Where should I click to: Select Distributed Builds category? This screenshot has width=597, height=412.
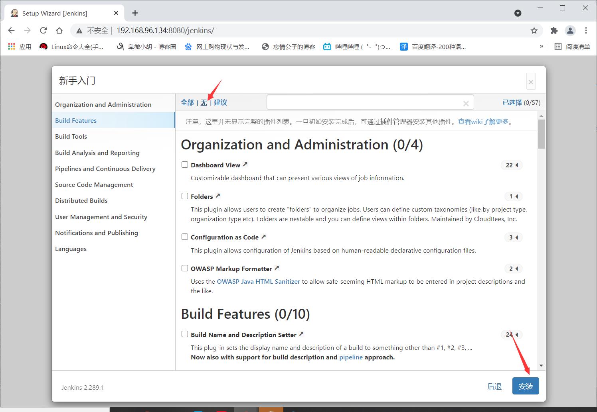(113, 200)
